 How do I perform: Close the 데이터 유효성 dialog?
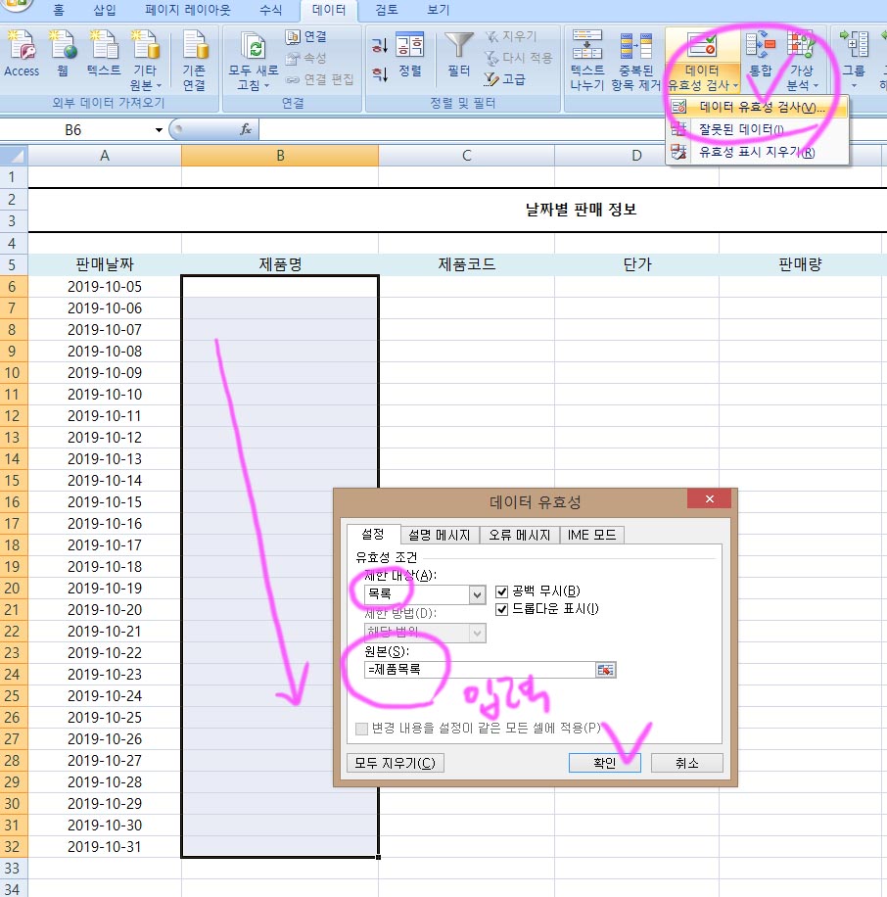coord(709,498)
